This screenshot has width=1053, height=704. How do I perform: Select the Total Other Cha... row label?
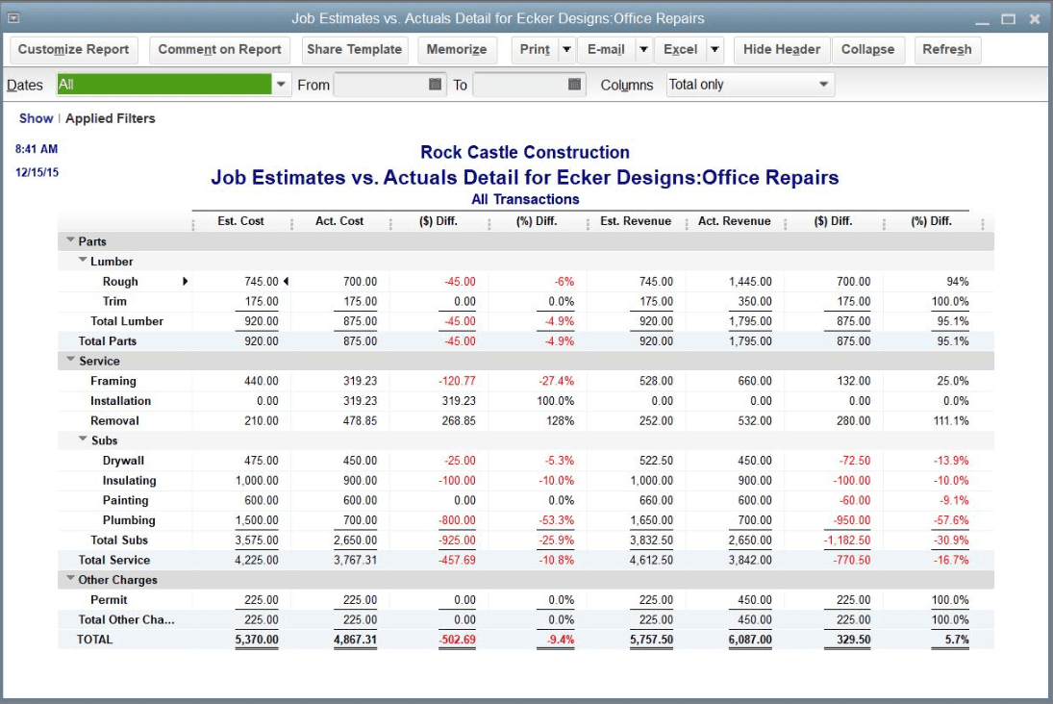click(x=126, y=619)
